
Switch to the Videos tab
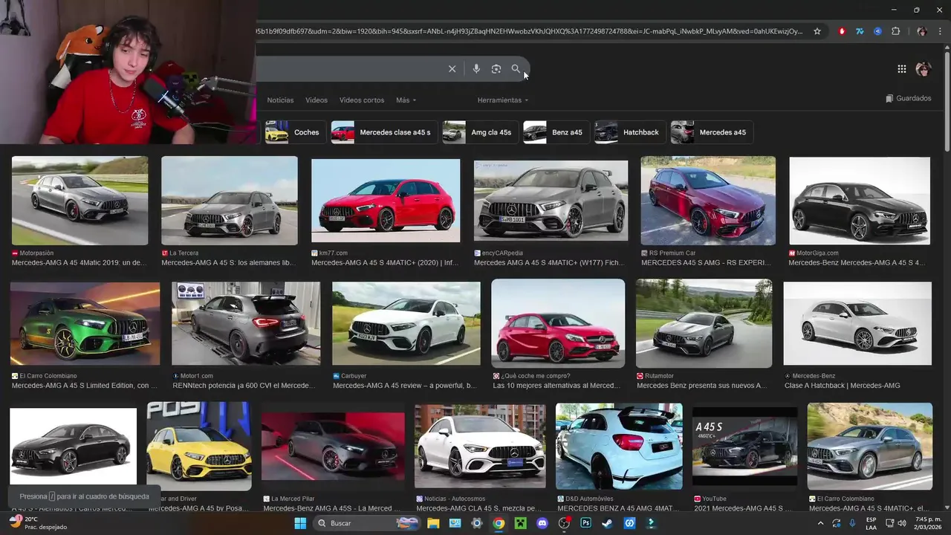(x=317, y=100)
